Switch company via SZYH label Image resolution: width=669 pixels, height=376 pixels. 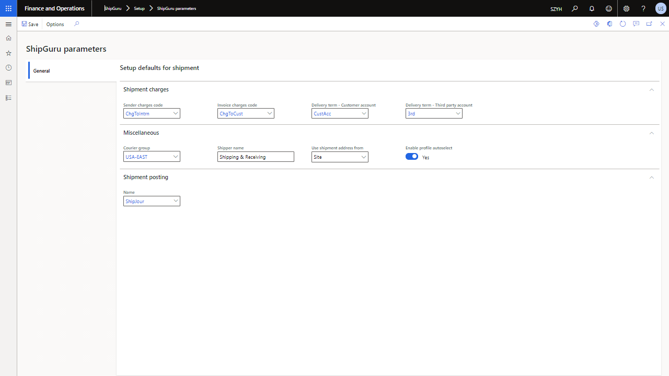(x=556, y=9)
